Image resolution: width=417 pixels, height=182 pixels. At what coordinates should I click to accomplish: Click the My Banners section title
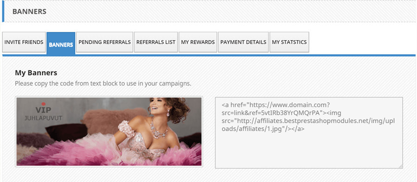[36, 73]
